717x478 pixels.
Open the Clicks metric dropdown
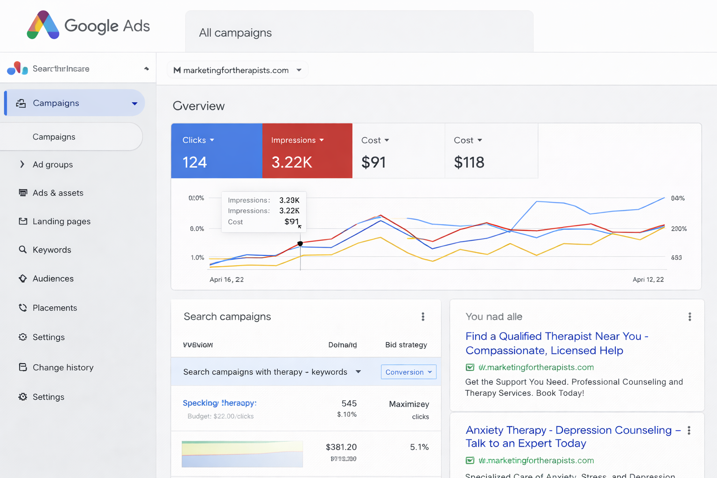coord(212,140)
